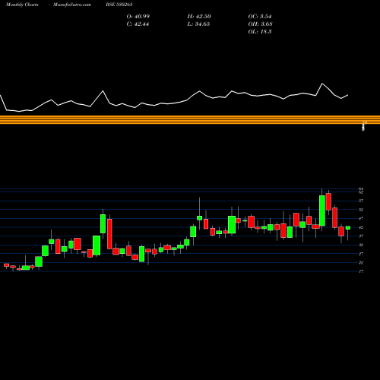
Task: Click the 57 price axis label
Action: [x=361, y=201]
